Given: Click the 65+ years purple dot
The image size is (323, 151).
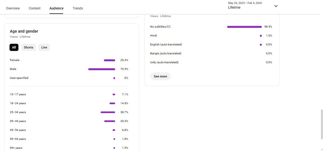Looking at the screenshot, I should click(114, 148).
